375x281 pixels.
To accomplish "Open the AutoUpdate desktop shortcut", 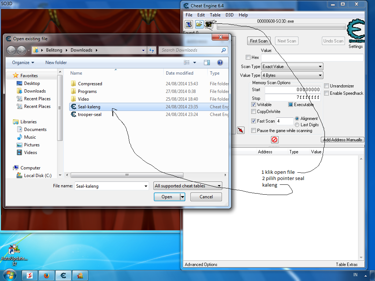I will [x=14, y=255].
